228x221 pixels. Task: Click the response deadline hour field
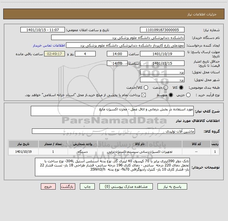[117, 54]
